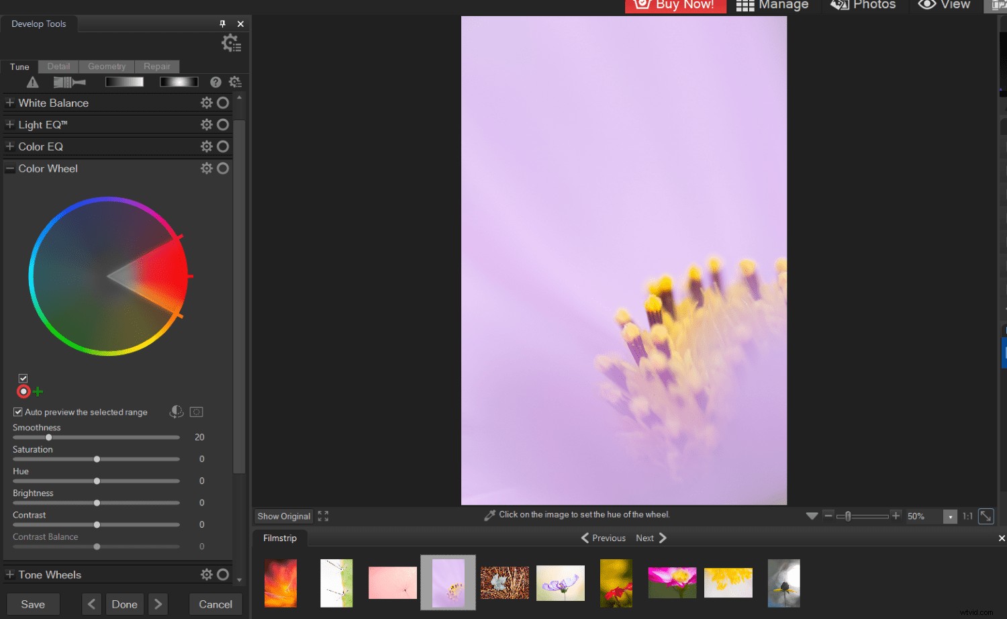Expand the Tone Wheels panel
1007x619 pixels.
(x=9, y=575)
